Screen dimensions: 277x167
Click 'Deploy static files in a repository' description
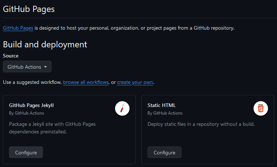click(201, 124)
